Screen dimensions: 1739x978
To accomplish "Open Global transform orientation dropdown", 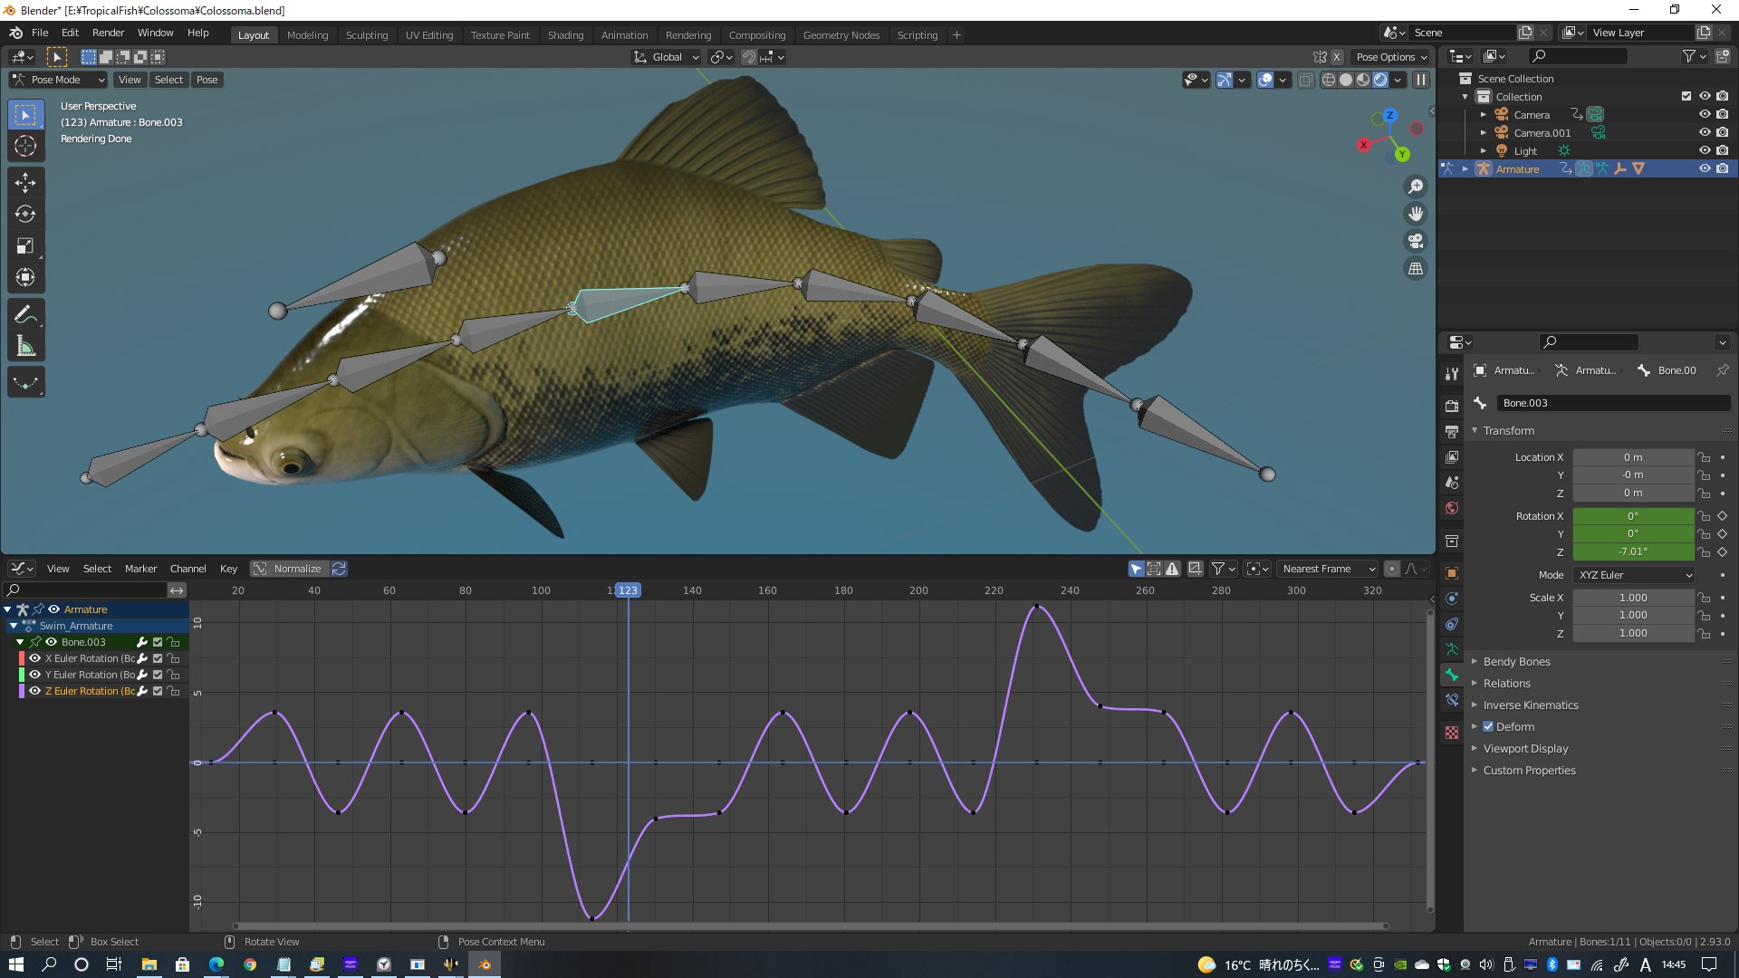I will (x=667, y=57).
